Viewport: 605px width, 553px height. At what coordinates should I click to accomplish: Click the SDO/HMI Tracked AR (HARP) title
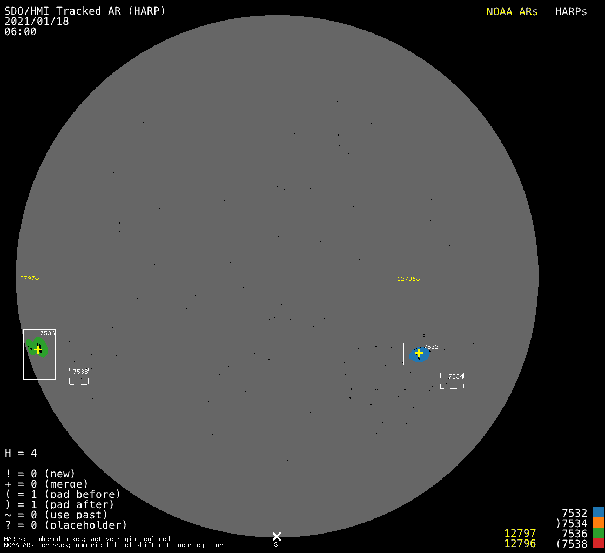point(85,11)
